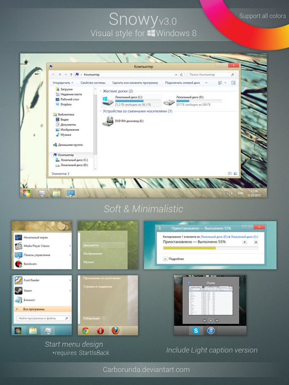Viewport: 289px width, 385px height.
Task: Click Start button on main desktop taskbar
Action: (26, 194)
